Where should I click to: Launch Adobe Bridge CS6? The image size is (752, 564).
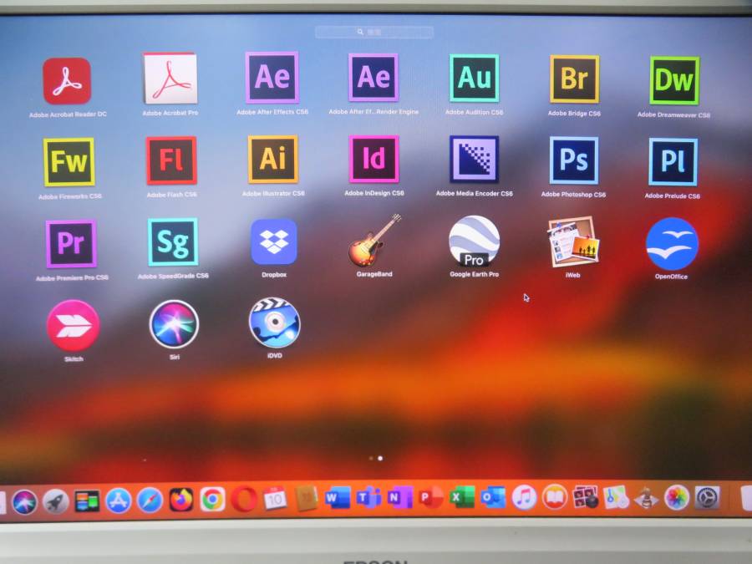pos(574,79)
